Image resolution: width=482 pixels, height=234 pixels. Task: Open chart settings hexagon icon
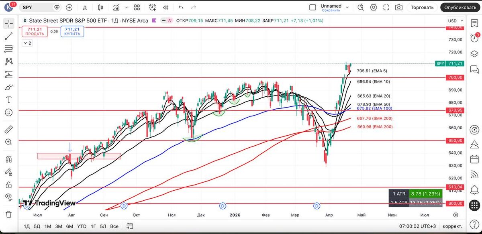coord(374,7)
